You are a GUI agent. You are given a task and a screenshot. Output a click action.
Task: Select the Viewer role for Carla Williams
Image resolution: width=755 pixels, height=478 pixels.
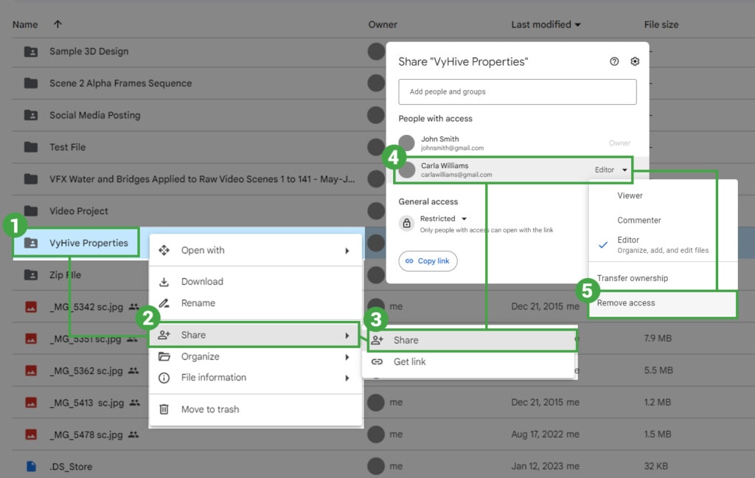coord(630,195)
